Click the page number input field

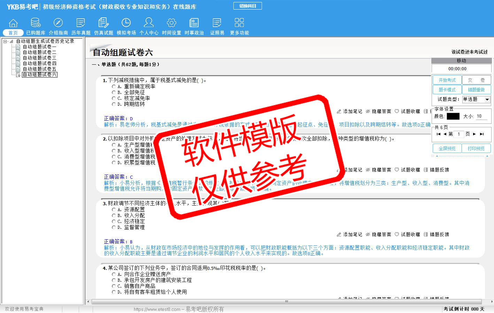click(x=459, y=134)
